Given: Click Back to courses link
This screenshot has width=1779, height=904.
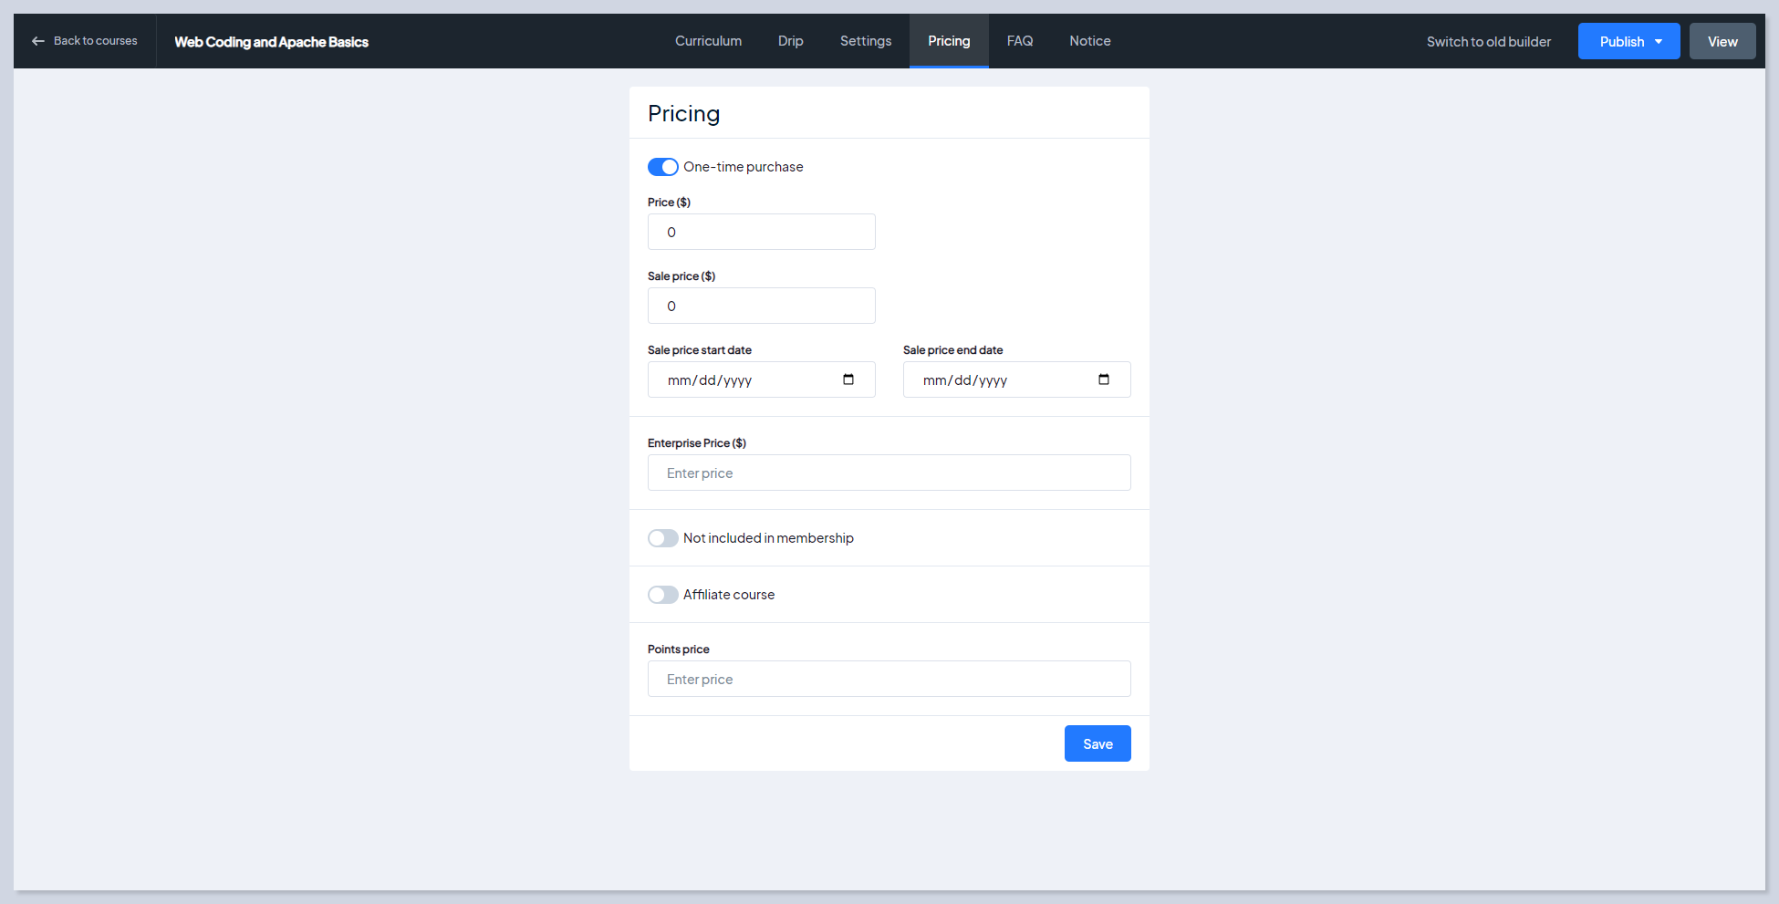Looking at the screenshot, I should point(95,41).
